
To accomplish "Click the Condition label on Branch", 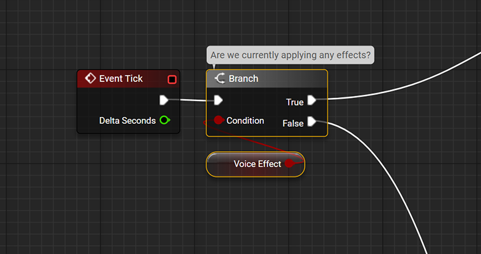I will pyautogui.click(x=245, y=120).
